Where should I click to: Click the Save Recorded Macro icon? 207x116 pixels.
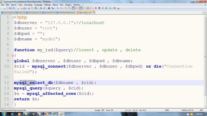coord(110,8)
